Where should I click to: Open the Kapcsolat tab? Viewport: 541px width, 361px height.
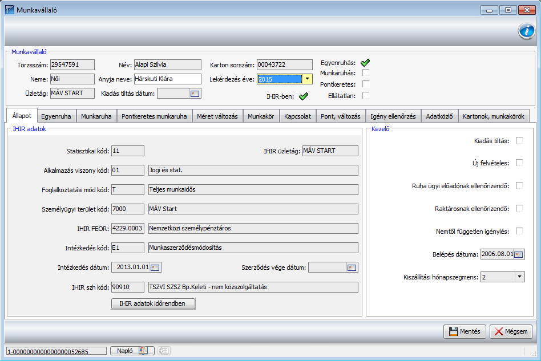point(297,116)
